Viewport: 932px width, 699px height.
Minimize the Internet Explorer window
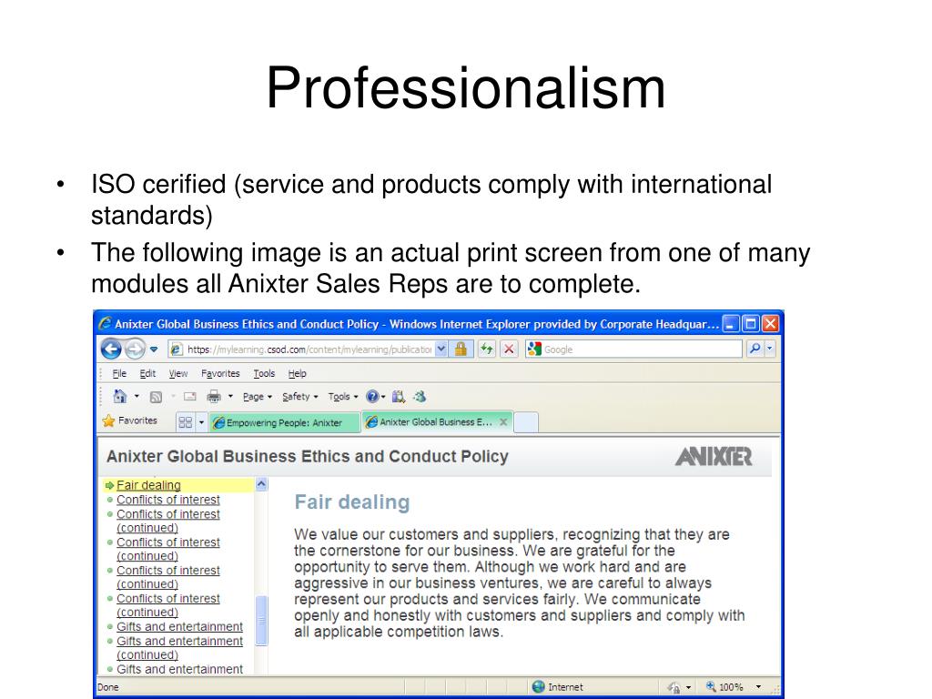tap(731, 323)
